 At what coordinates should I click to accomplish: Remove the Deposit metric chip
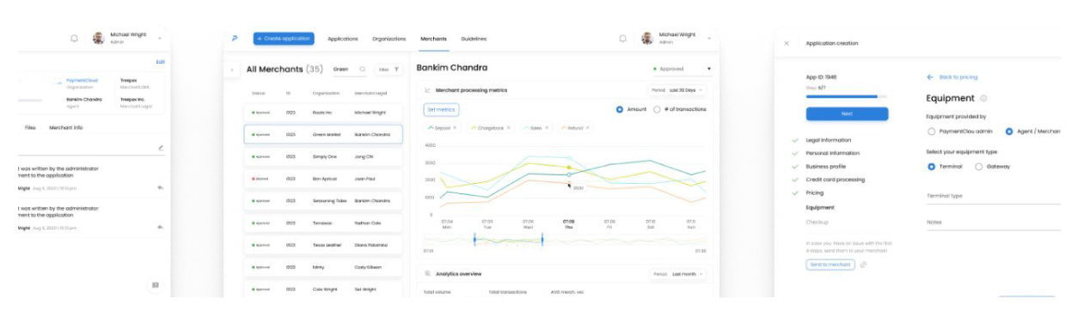[454, 128]
